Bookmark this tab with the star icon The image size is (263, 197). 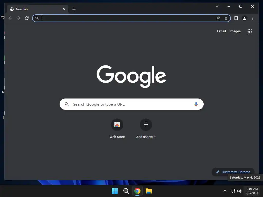[x=226, y=18]
